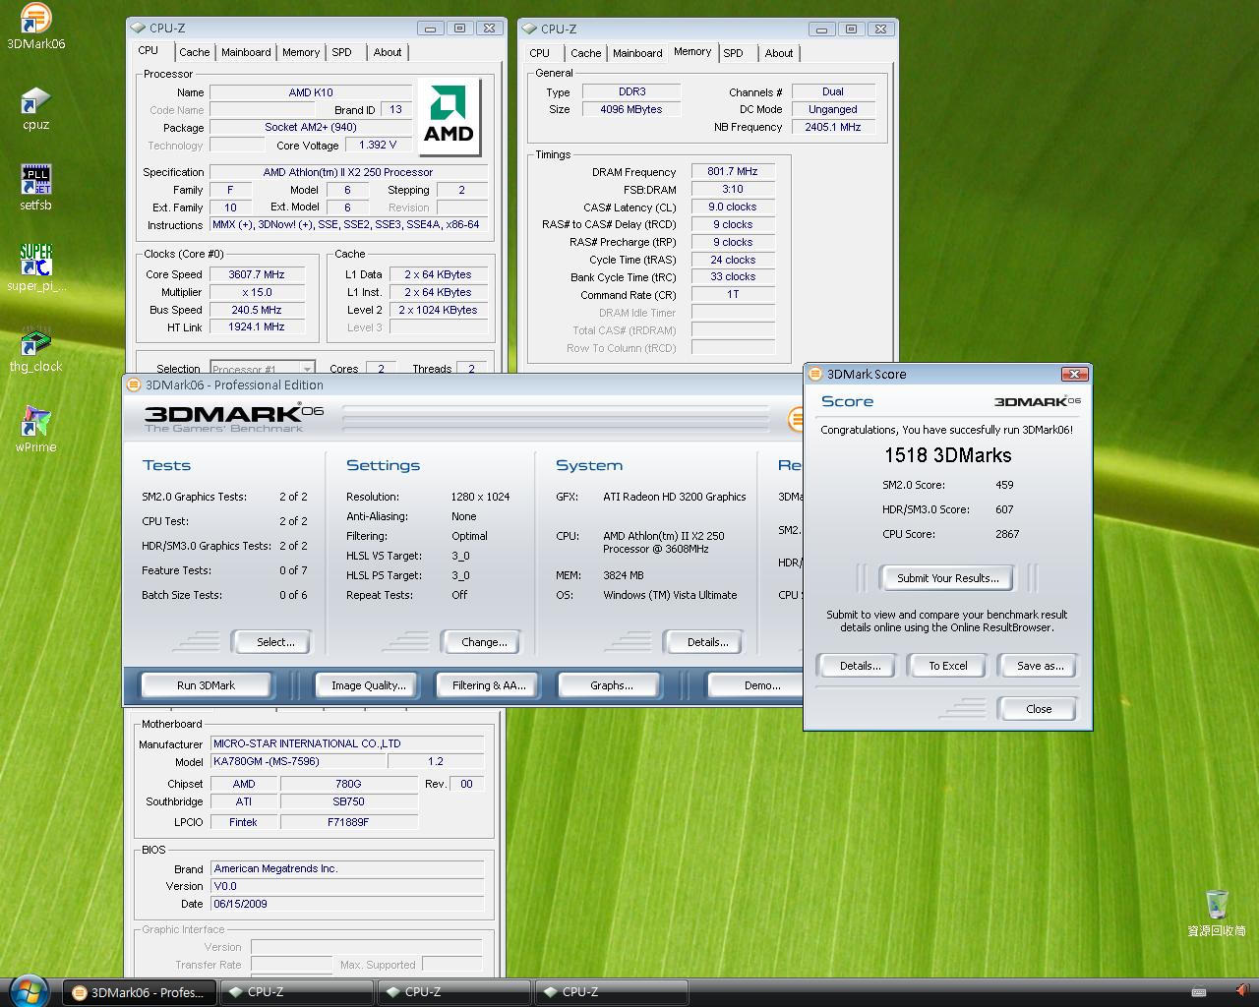1259x1007 pixels.
Task: Click the motherboard model KA780GM field
Action: (x=299, y=761)
